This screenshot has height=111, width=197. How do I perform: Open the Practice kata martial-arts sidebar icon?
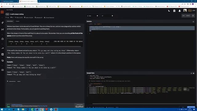[2, 23]
